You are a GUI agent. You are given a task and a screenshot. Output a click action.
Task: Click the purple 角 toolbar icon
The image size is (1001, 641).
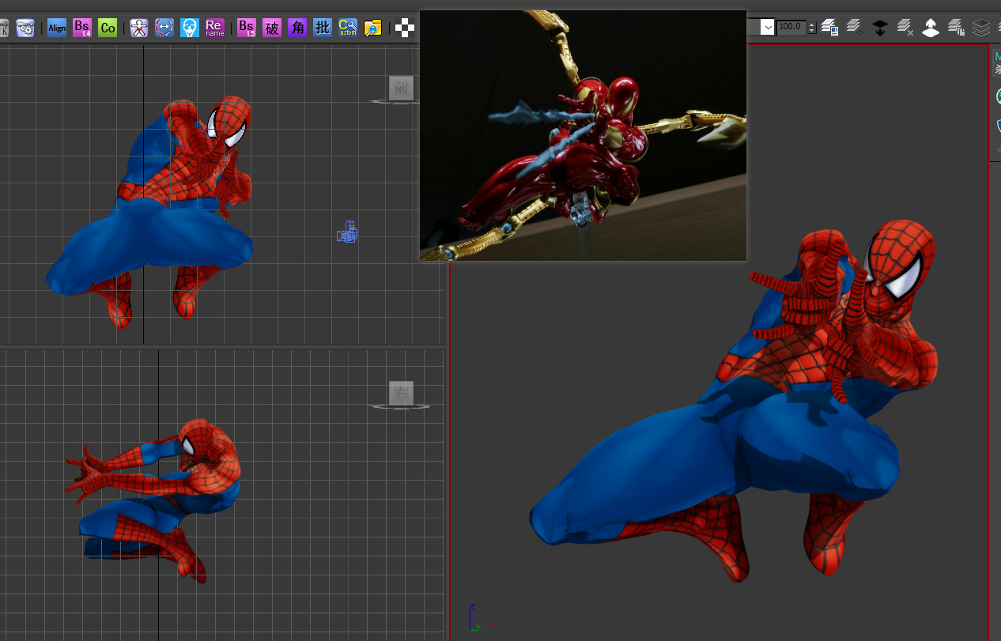(297, 28)
